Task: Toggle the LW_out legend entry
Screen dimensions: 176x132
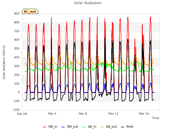Action: click(x=109, y=127)
